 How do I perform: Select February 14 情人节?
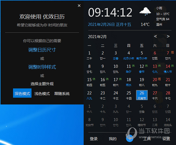click(x=168, y=69)
